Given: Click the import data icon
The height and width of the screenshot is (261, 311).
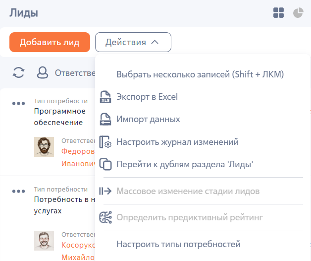Looking at the screenshot, I should (105, 119).
